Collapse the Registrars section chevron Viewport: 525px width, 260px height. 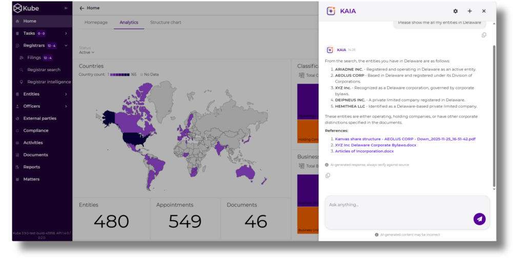click(x=66, y=46)
